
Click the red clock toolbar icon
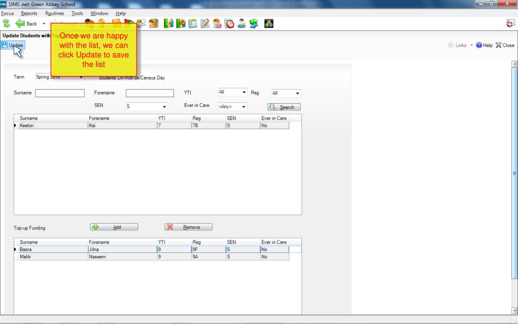[x=229, y=23]
